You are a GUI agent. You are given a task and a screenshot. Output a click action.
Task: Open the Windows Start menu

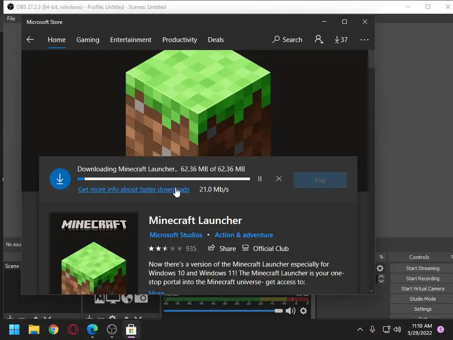click(x=14, y=329)
